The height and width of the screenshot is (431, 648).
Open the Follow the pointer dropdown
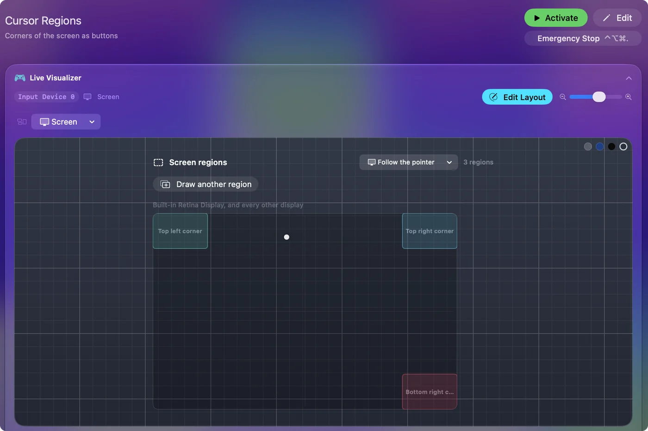pyautogui.click(x=409, y=162)
